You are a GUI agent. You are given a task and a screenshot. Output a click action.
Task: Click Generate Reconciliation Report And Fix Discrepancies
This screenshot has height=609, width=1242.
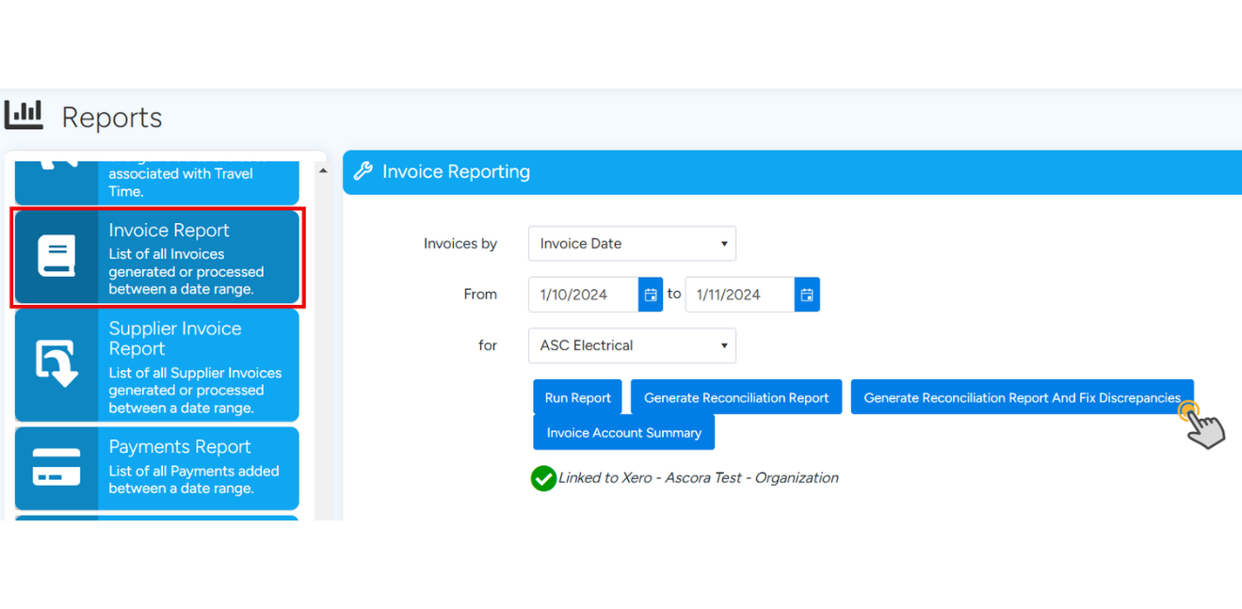(1022, 397)
